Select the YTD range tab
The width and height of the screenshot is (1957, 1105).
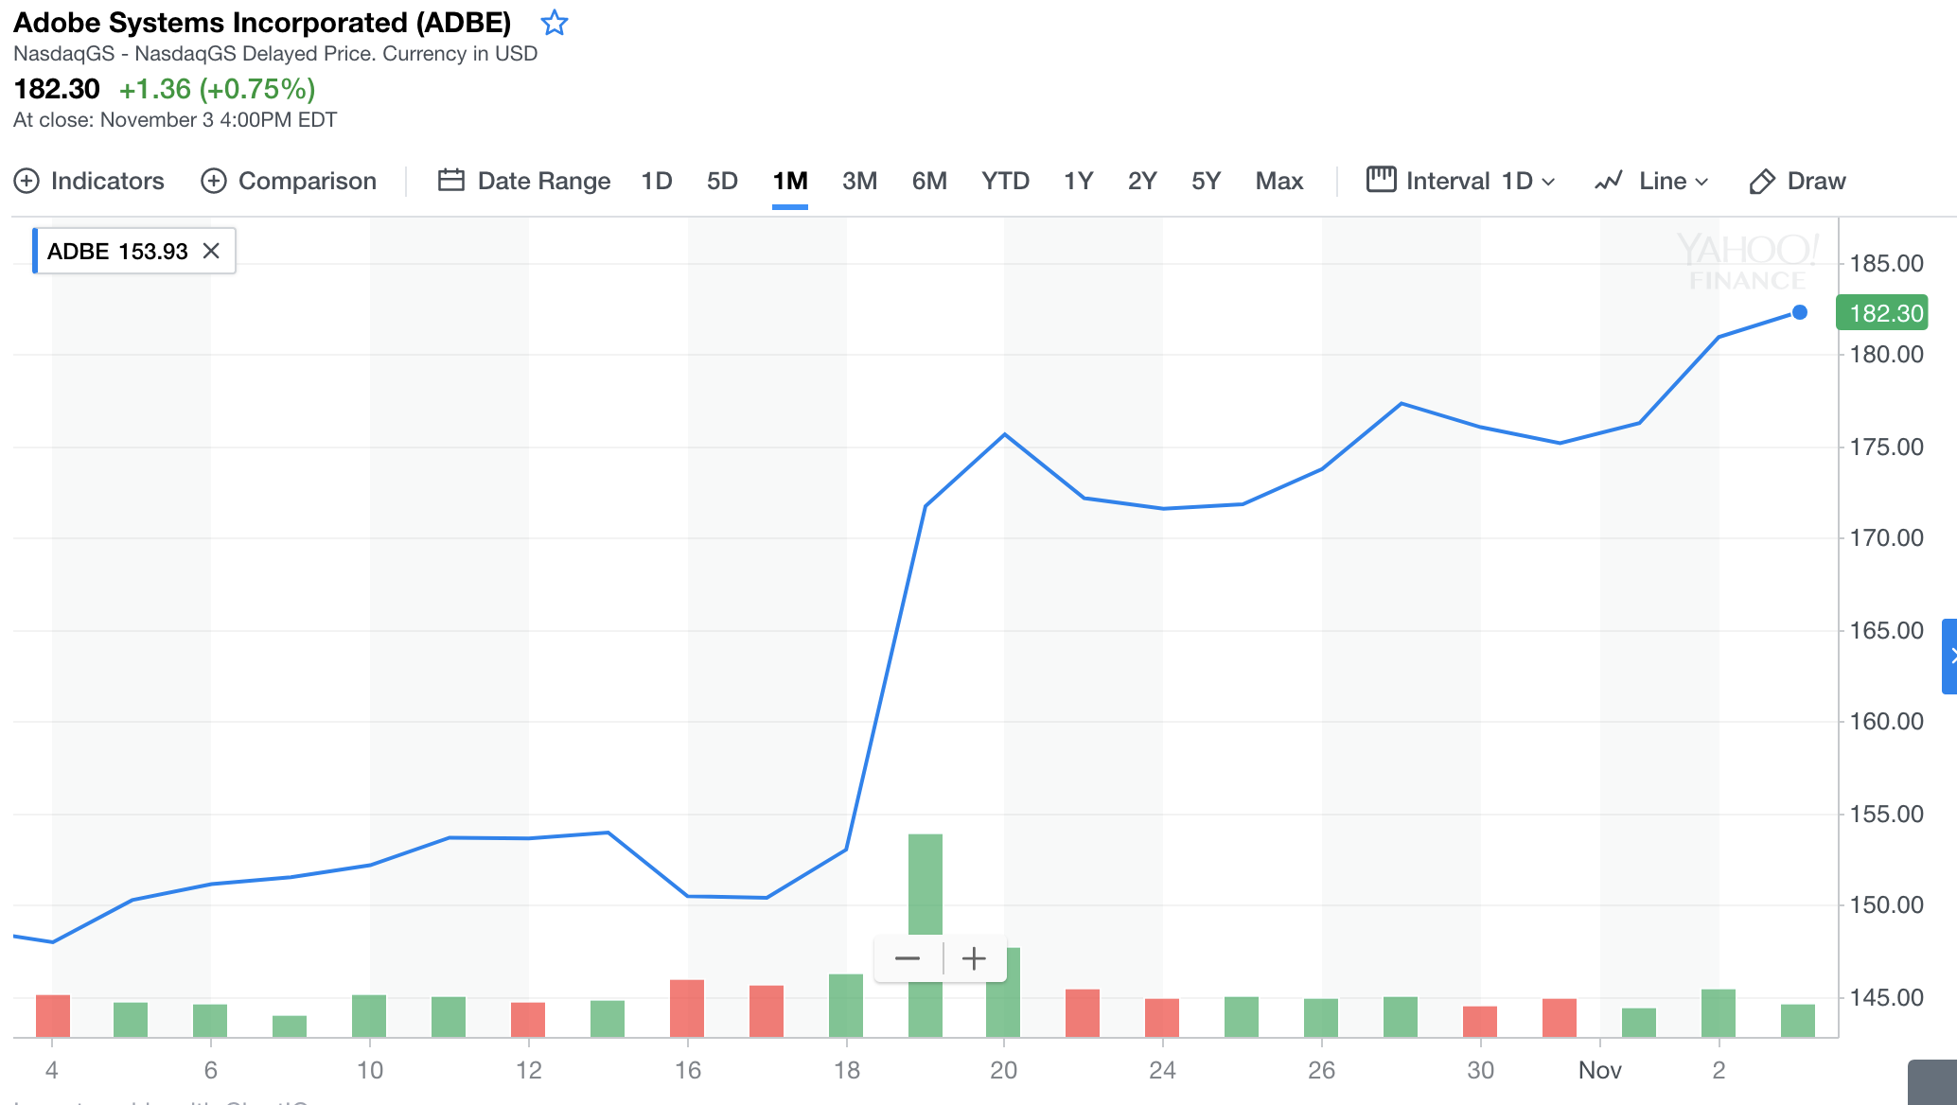1005,181
